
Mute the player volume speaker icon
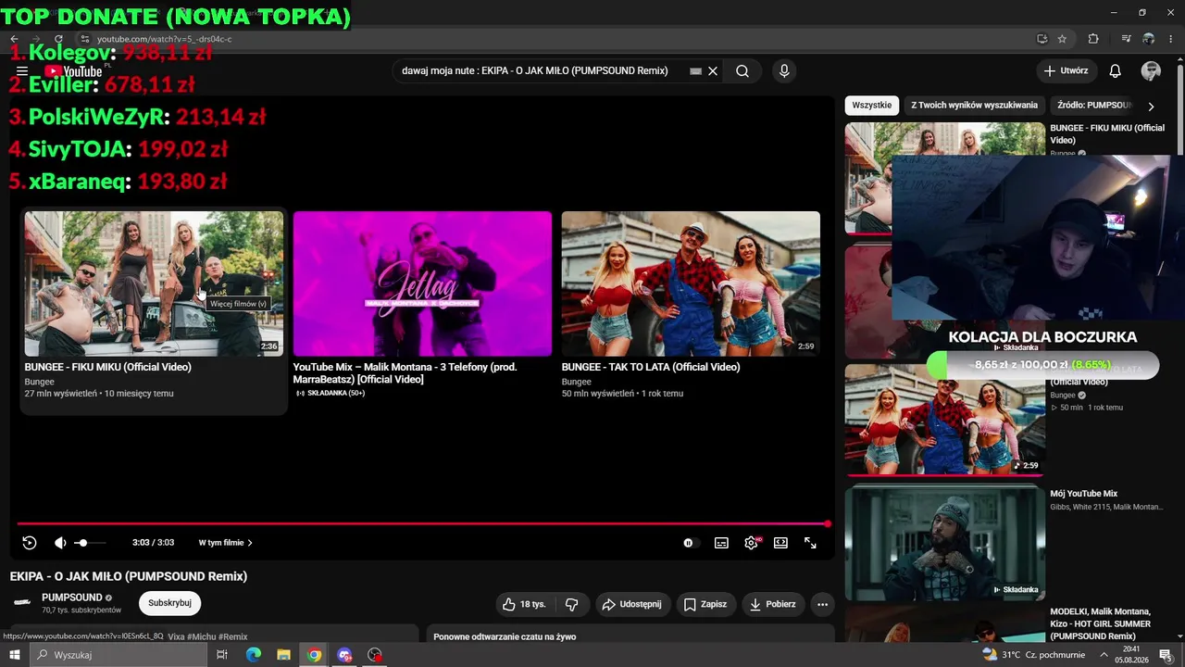60,543
